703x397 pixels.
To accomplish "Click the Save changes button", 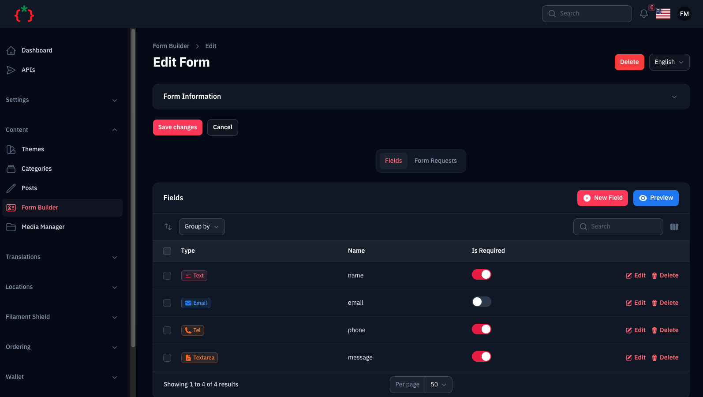I will [178, 127].
